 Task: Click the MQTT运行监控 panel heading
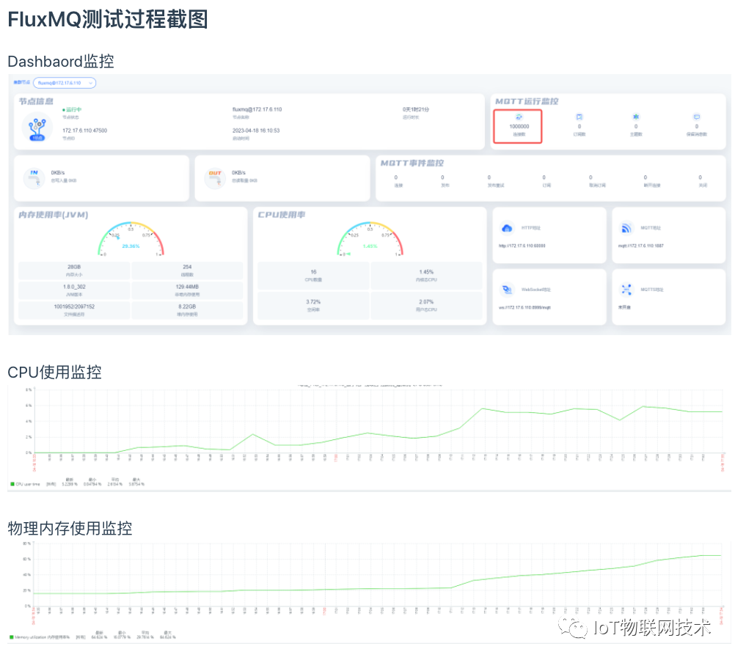tap(527, 101)
